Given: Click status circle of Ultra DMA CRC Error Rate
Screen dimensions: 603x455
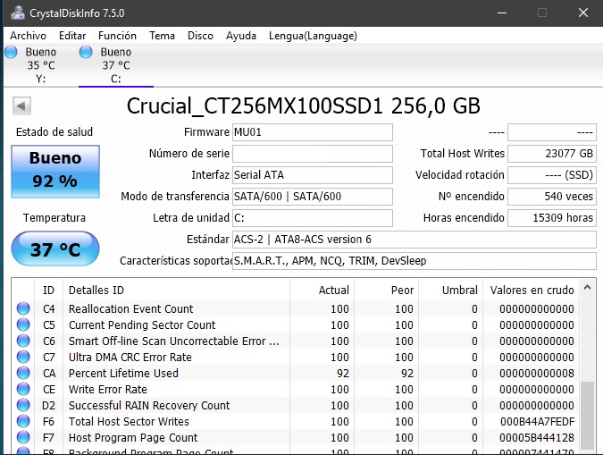Looking at the screenshot, I should coord(23,358).
